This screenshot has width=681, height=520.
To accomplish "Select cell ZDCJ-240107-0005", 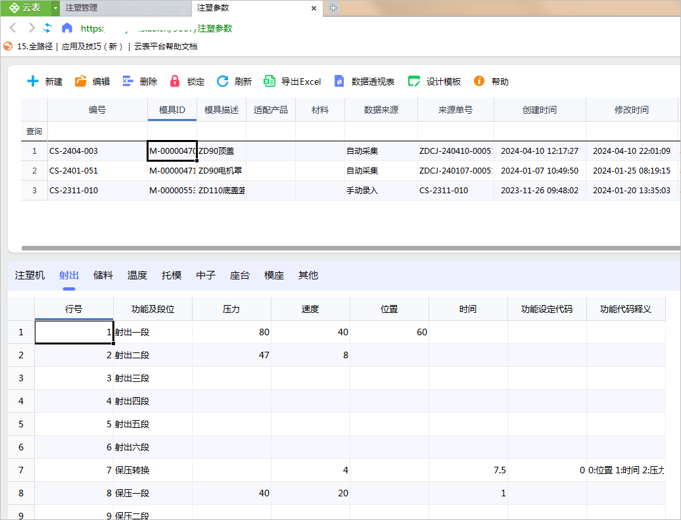I will 456,171.
